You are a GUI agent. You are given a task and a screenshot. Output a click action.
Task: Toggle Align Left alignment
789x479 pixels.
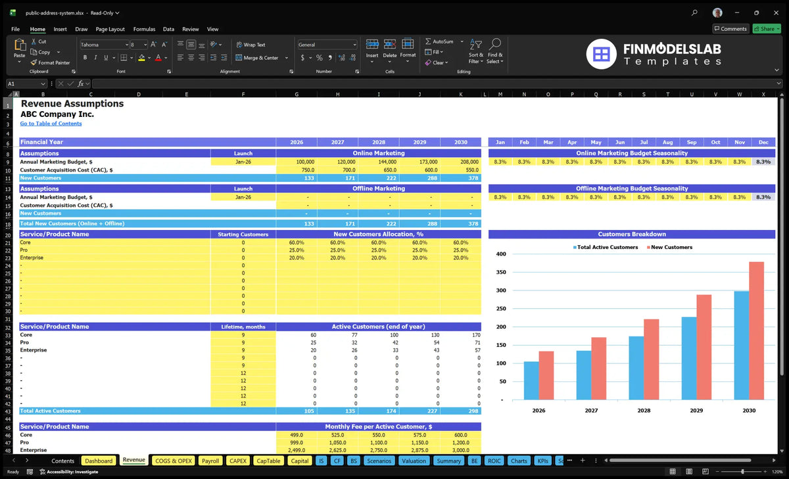[181, 58]
